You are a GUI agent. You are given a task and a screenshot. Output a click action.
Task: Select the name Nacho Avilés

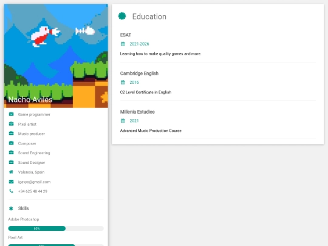(x=30, y=100)
